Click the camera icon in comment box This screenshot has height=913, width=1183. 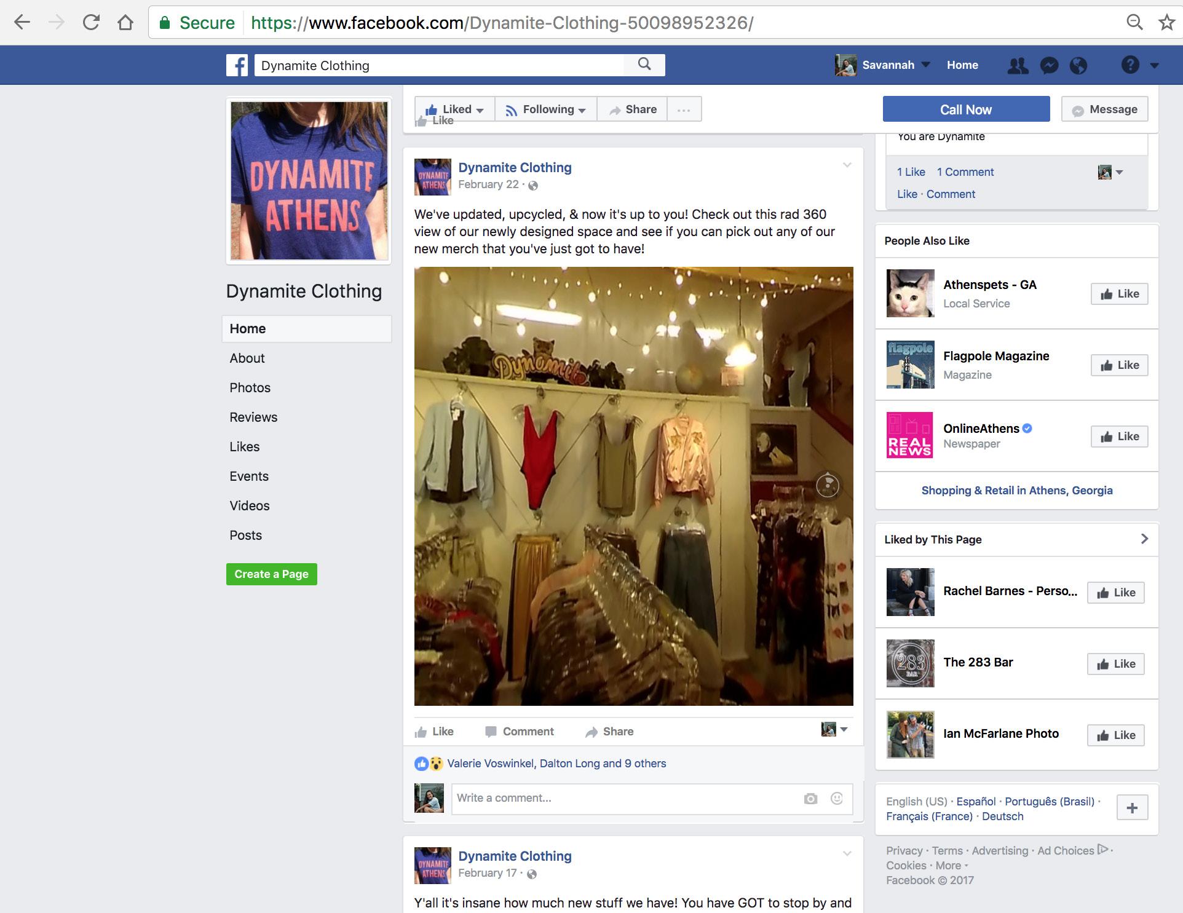810,799
